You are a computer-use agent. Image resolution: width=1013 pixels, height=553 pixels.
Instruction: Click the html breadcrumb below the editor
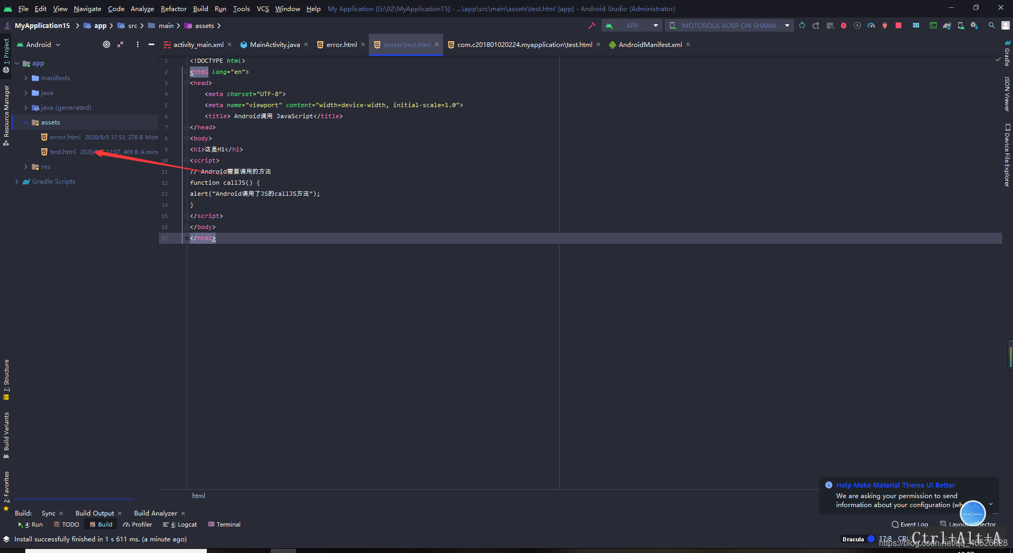pyautogui.click(x=198, y=496)
